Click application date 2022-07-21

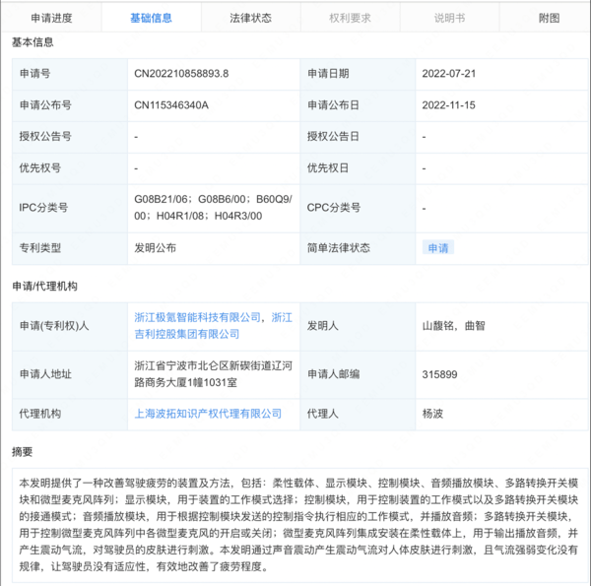[448, 74]
